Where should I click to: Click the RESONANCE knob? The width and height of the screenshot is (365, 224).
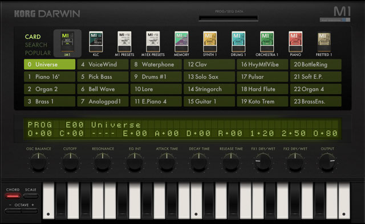pos(103,162)
